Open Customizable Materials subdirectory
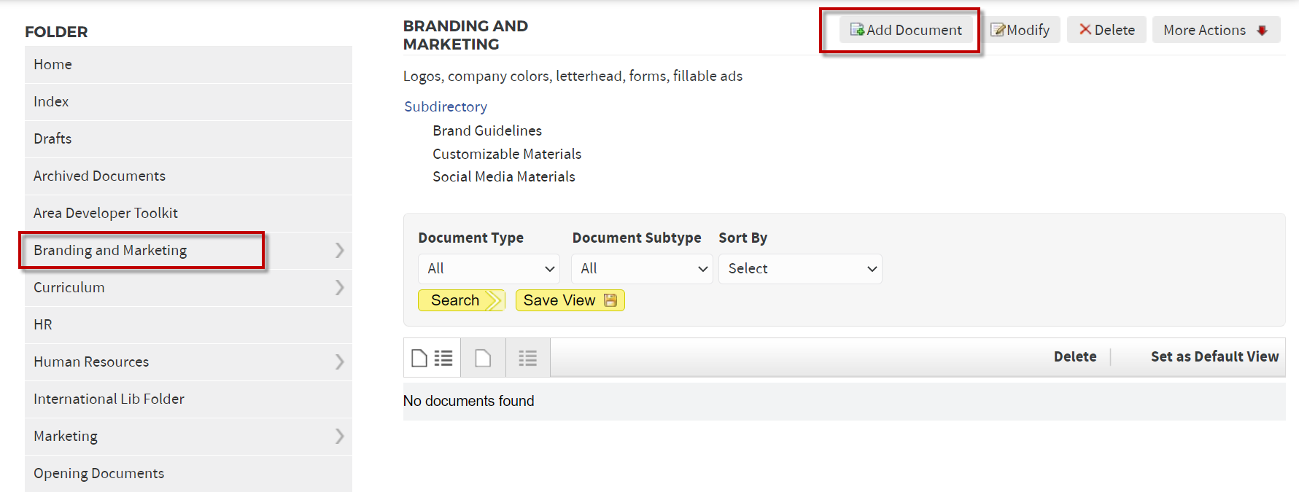The width and height of the screenshot is (1299, 492). coord(507,155)
